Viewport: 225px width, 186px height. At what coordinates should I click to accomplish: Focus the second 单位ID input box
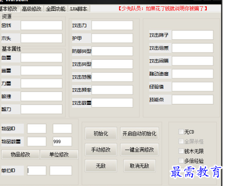tap(61, 170)
